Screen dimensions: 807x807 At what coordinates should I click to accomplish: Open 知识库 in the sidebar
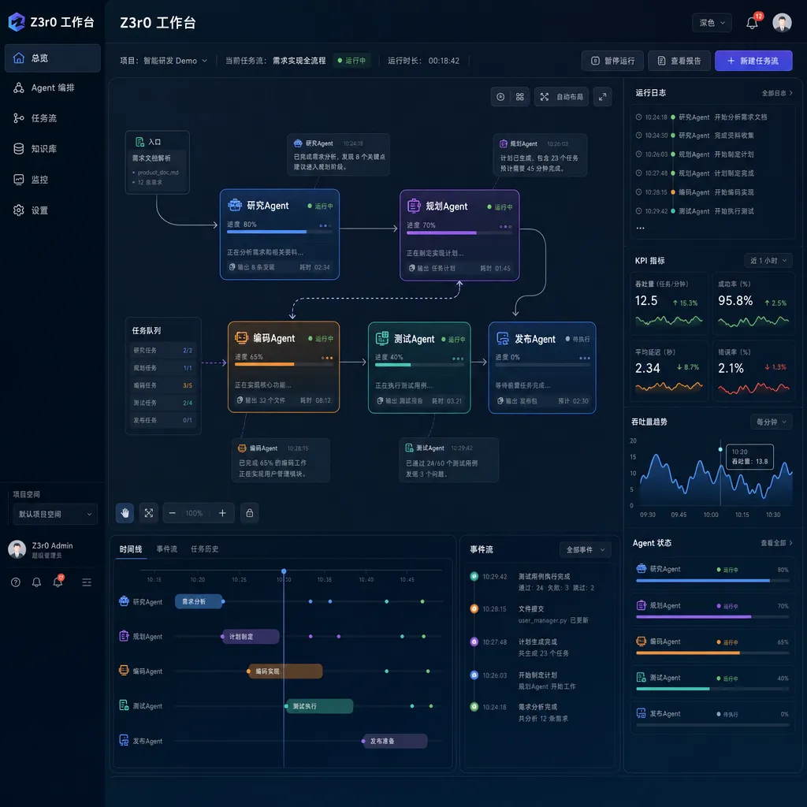pyautogui.click(x=53, y=149)
